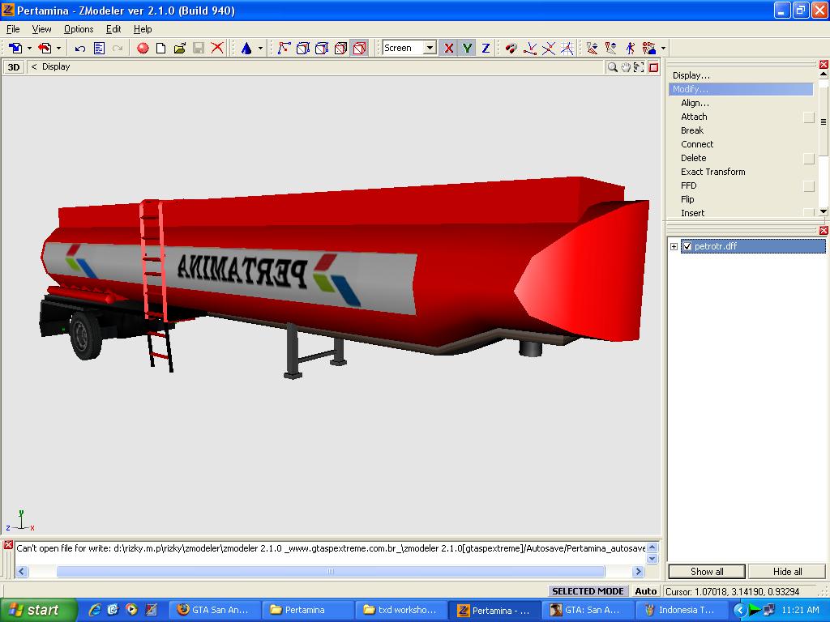830x622 pixels.
Task: Open the Screen axis dropdown
Action: [430, 48]
